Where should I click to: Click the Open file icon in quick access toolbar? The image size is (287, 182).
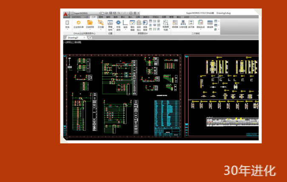tap(107, 13)
